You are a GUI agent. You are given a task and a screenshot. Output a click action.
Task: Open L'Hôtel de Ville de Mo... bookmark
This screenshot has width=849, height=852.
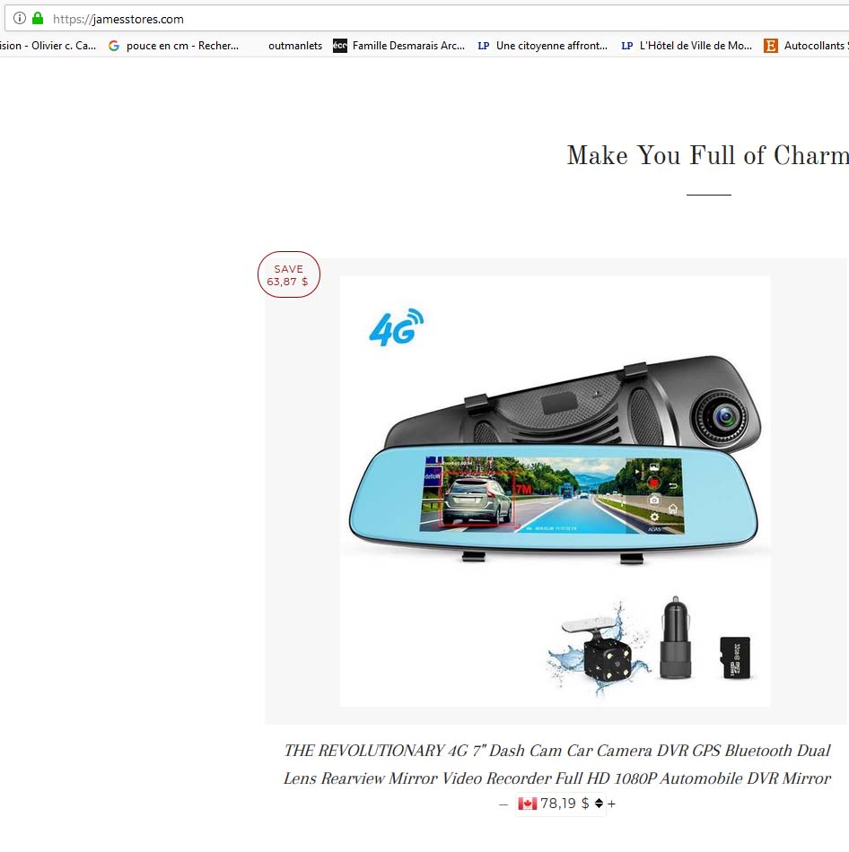(x=687, y=46)
